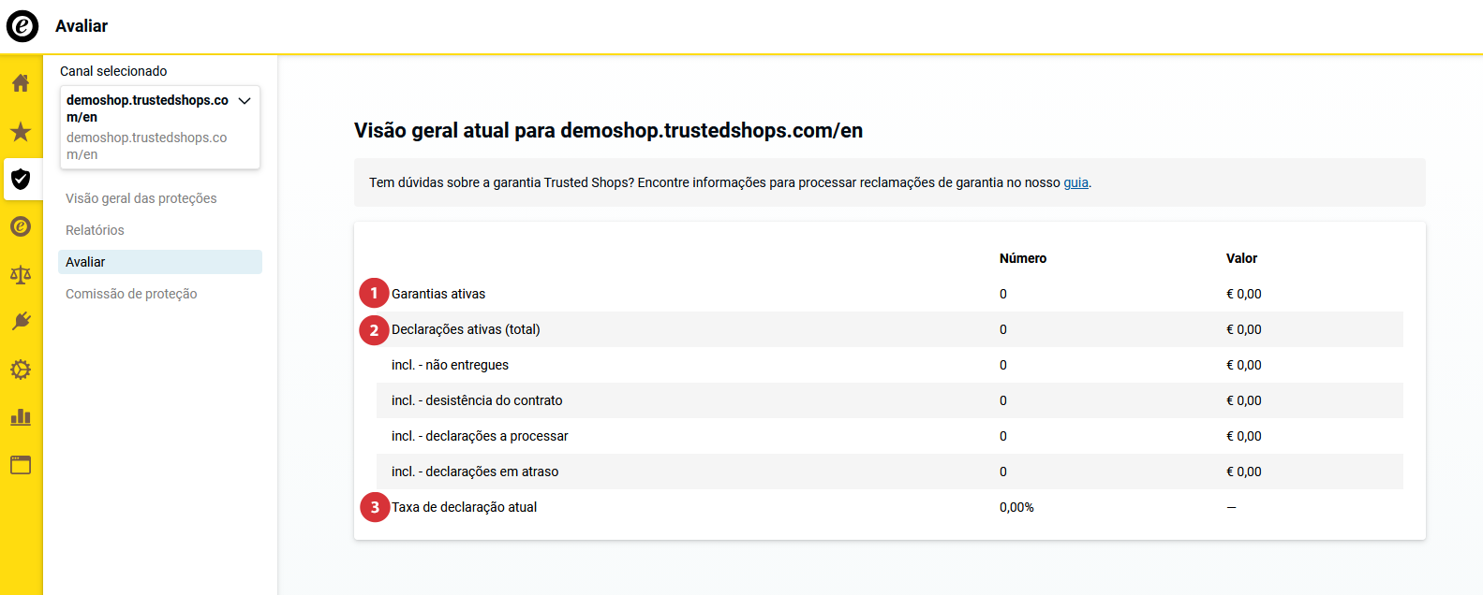Select the Declarações ativas (total) label
This screenshot has height=595, width=1483.
pyautogui.click(x=466, y=329)
